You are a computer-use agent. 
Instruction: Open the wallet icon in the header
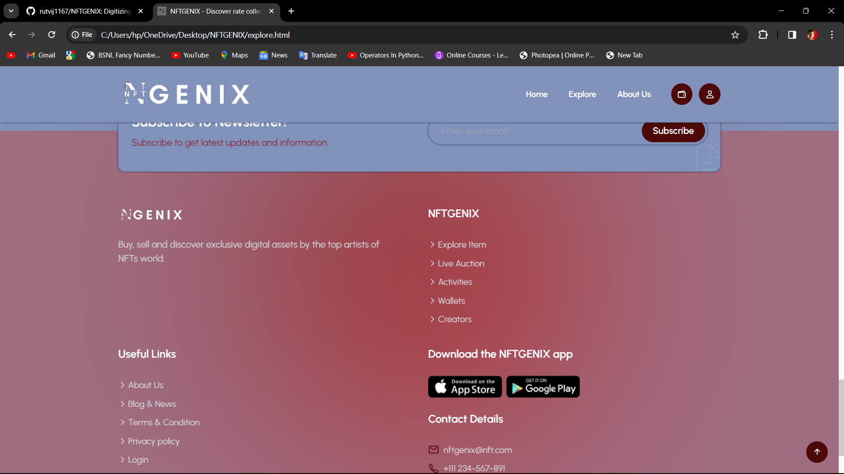[681, 94]
